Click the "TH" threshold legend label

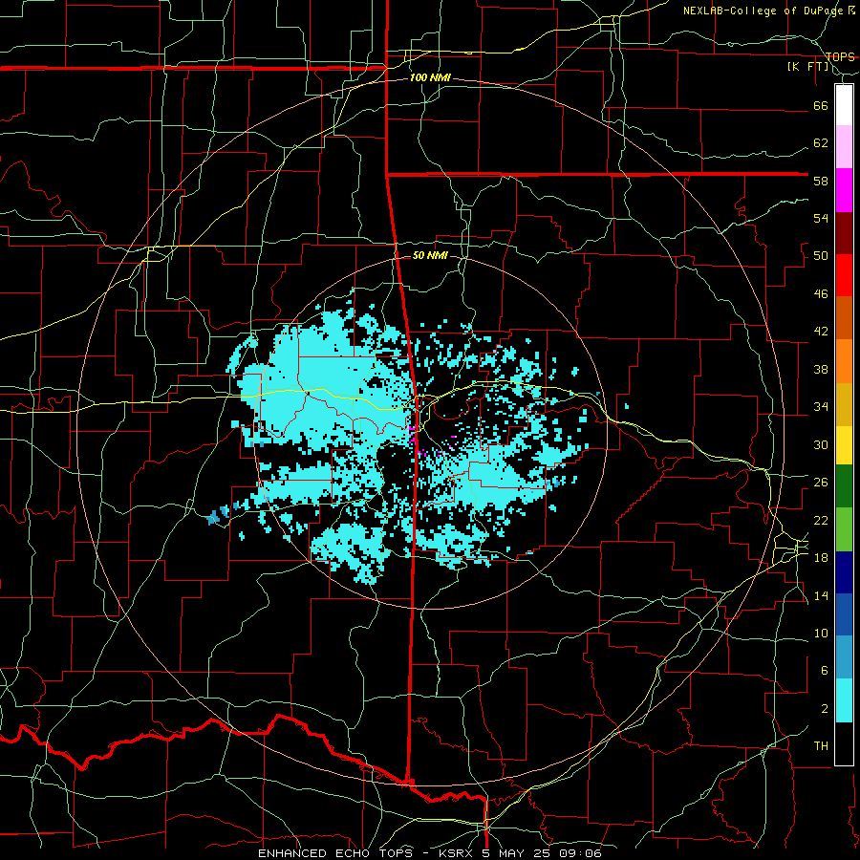821,746
